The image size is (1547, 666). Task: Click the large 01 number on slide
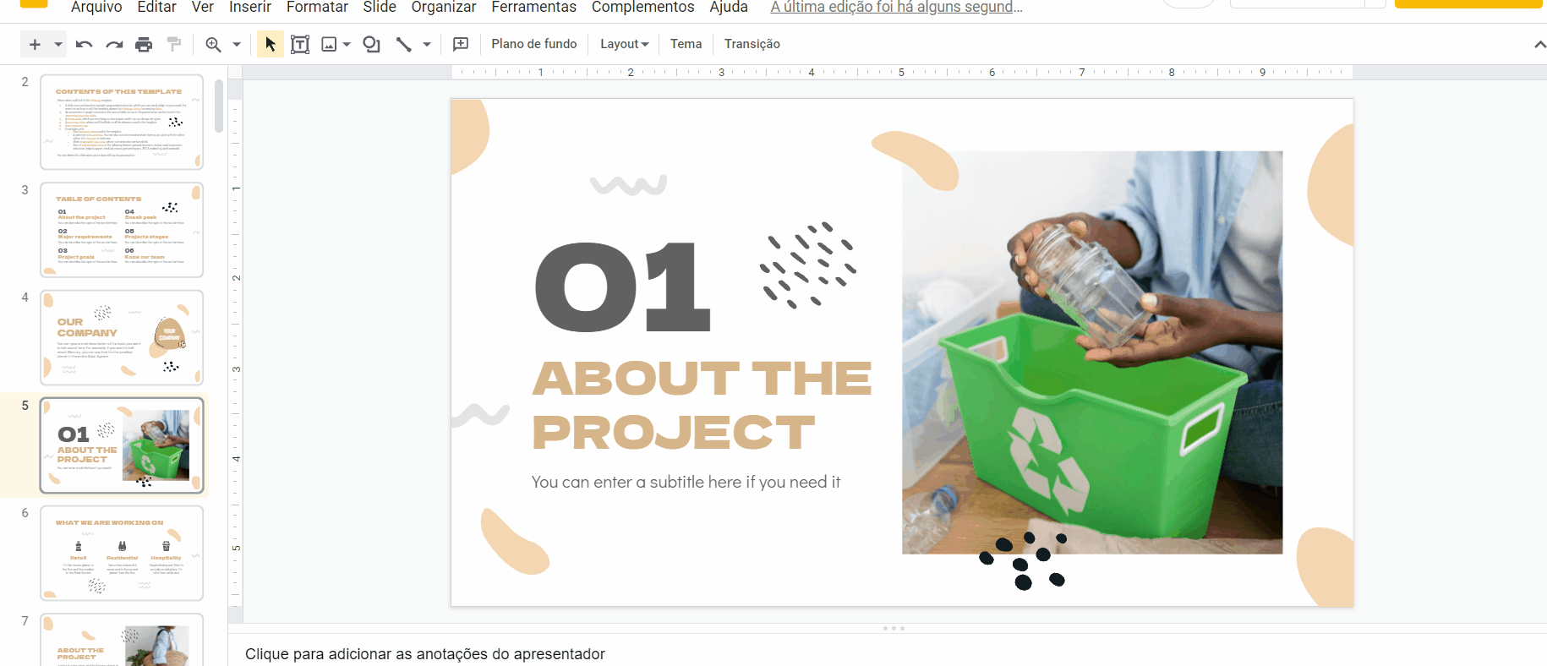(x=623, y=287)
